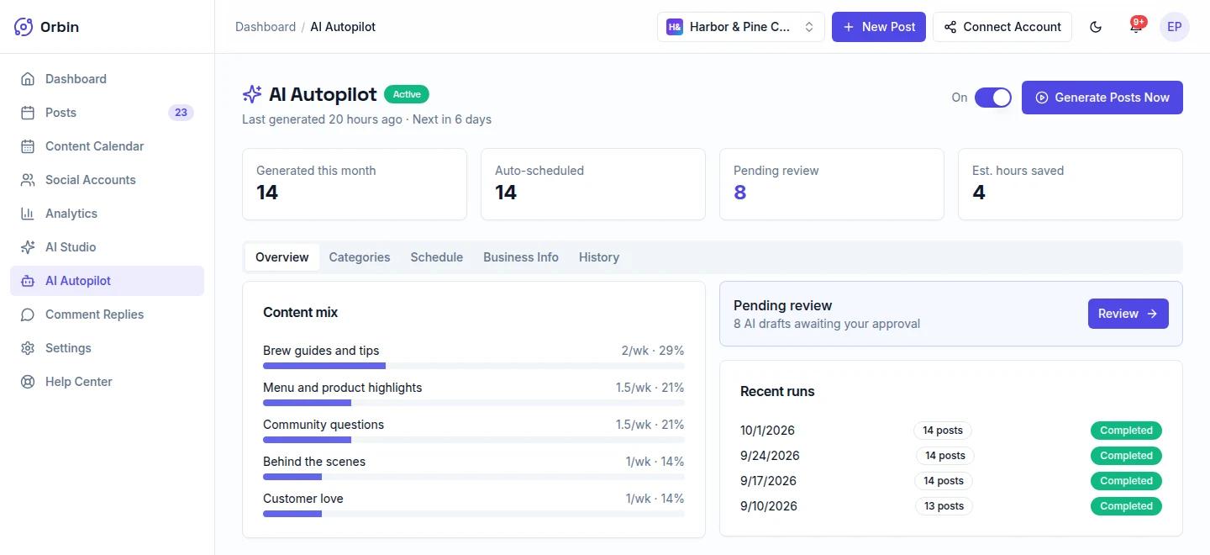1210x555 pixels.
Task: Go to the Business Info tab
Action: [521, 257]
